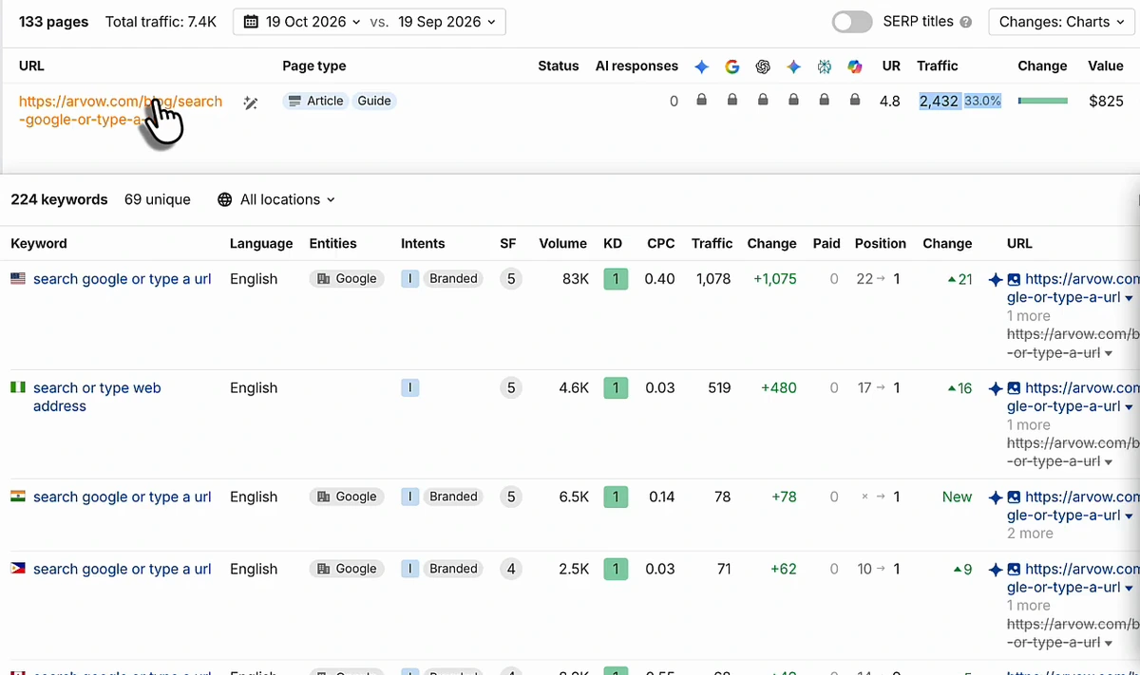Screen dimensions: 1140x675
Task: Click the I intent badge in the 4.6K volume row
Action: click(409, 388)
